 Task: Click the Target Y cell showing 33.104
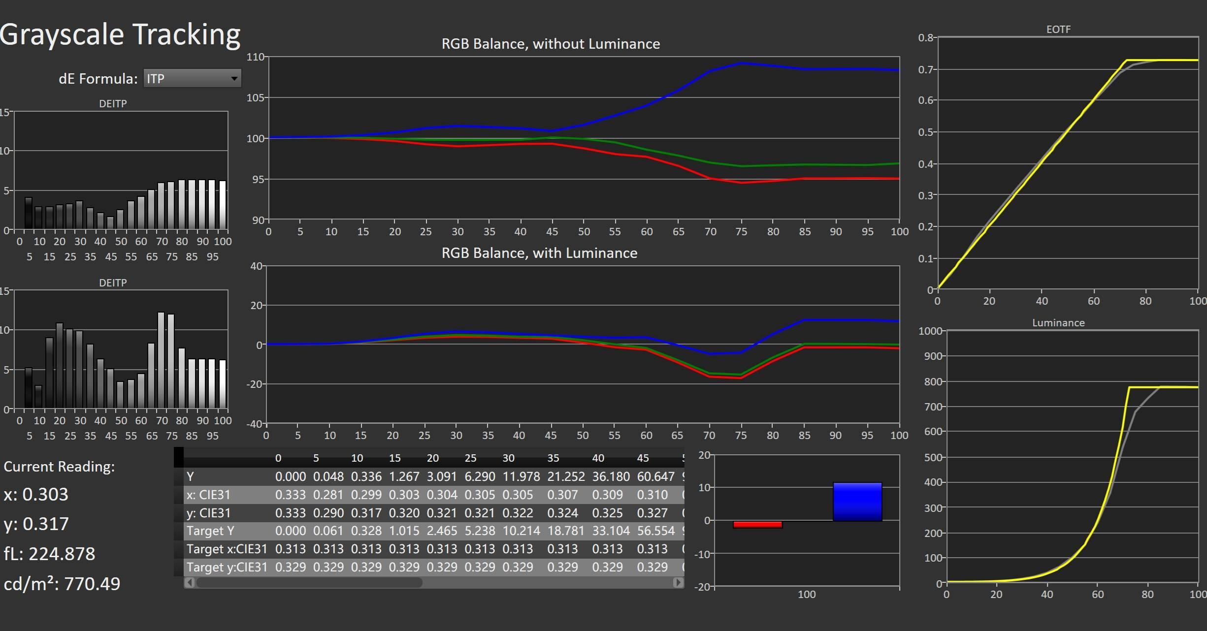(x=611, y=531)
